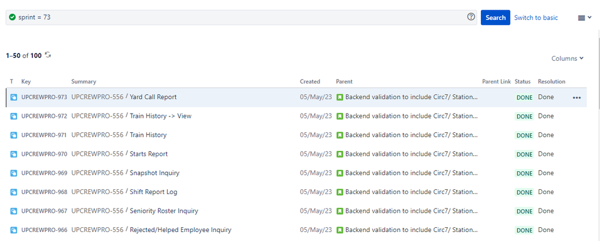Open the view layout menu icon
Image resolution: width=600 pixels, height=241 pixels.
tap(585, 17)
